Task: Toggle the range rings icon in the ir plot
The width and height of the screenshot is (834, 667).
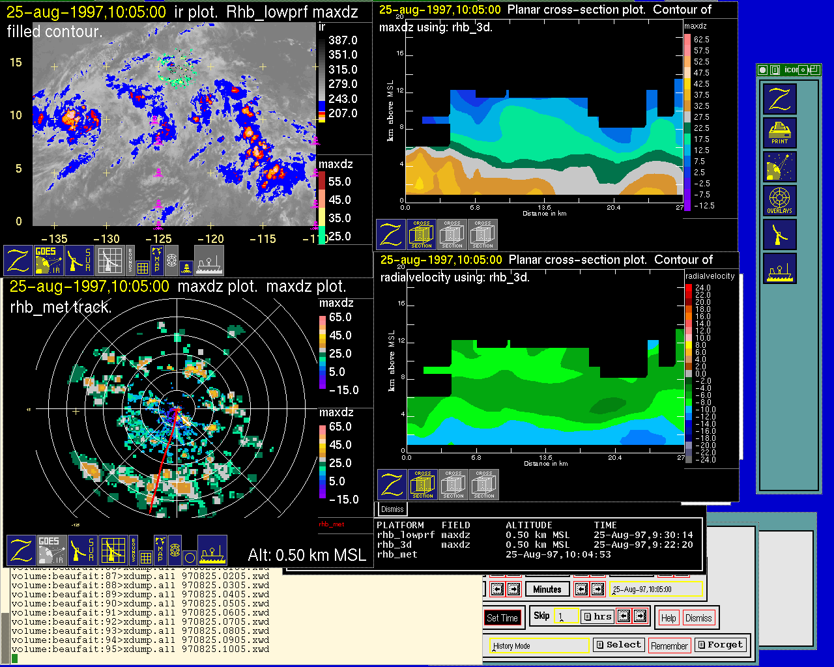Action: pos(171,261)
